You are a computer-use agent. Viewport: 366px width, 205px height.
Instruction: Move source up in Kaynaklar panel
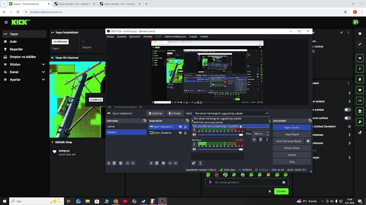[x=170, y=163]
